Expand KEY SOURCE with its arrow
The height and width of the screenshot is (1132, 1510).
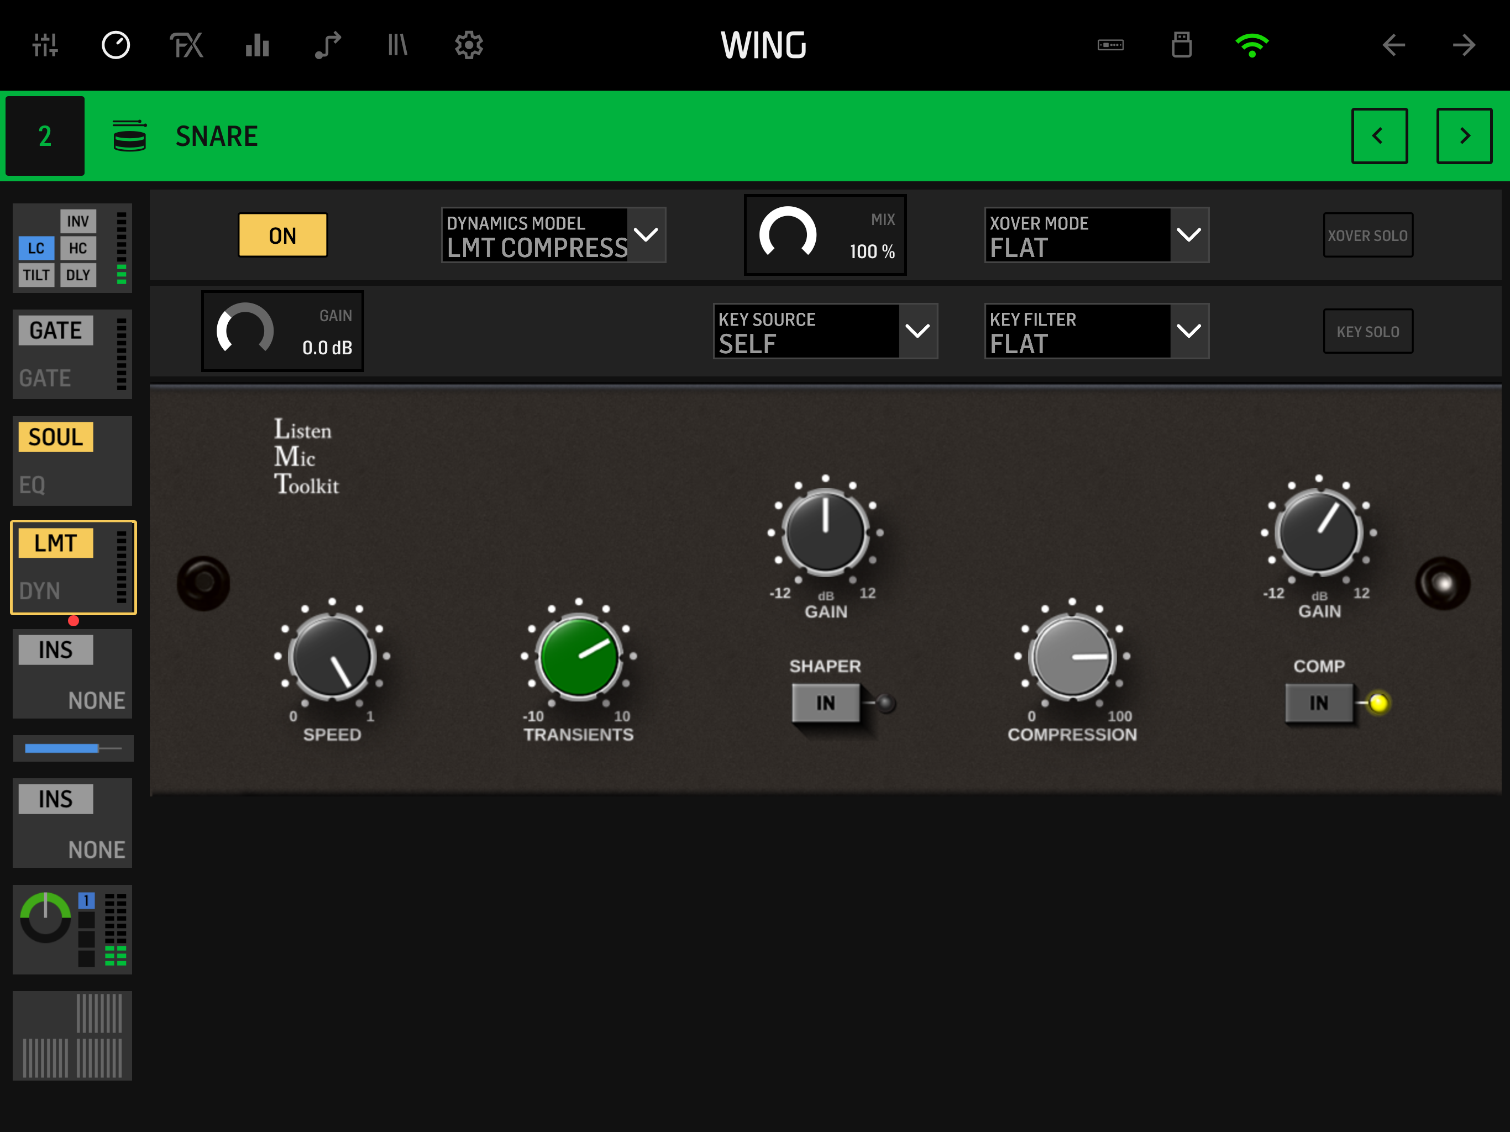(x=917, y=331)
